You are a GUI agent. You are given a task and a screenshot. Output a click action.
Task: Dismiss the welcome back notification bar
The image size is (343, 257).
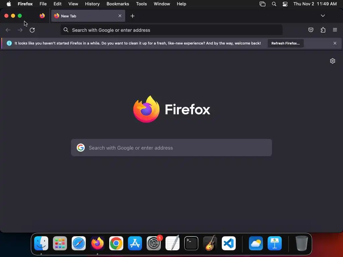[335, 43]
